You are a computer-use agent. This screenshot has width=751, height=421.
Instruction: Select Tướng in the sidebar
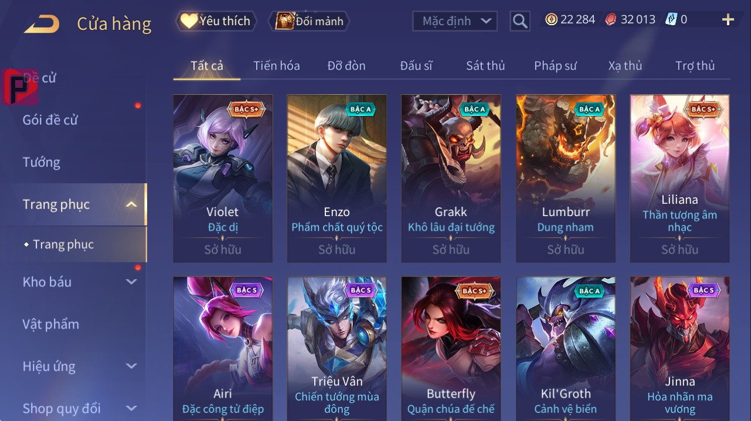[x=42, y=162]
